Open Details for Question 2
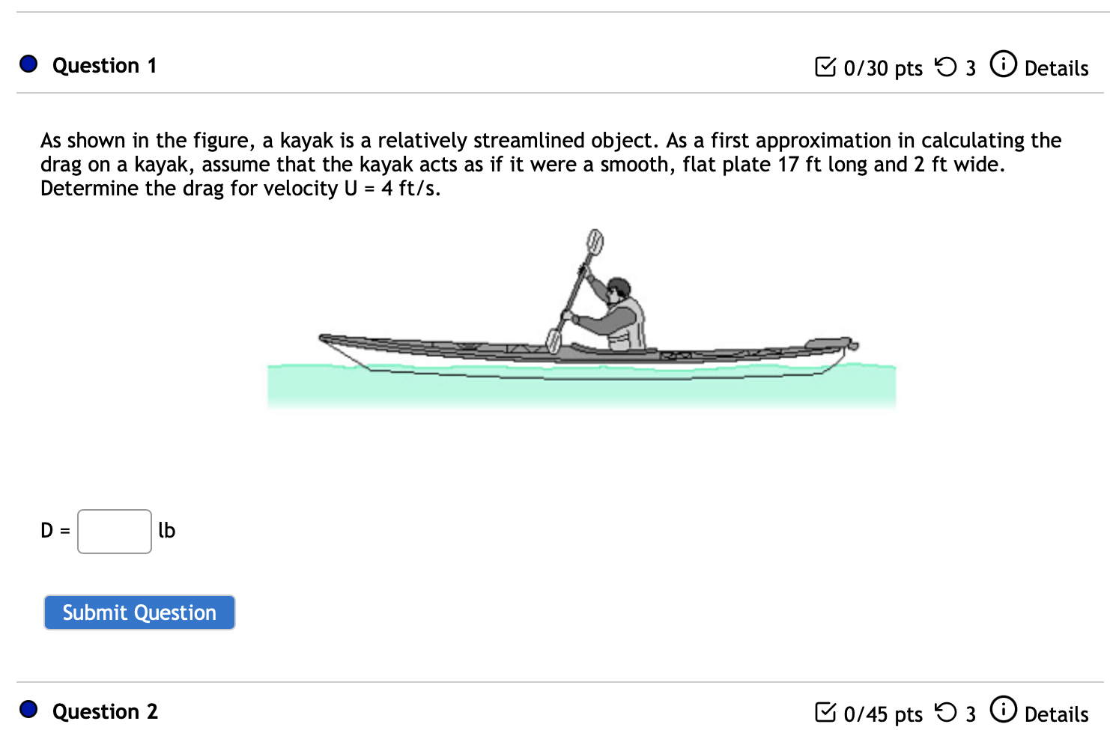 coord(1057,714)
